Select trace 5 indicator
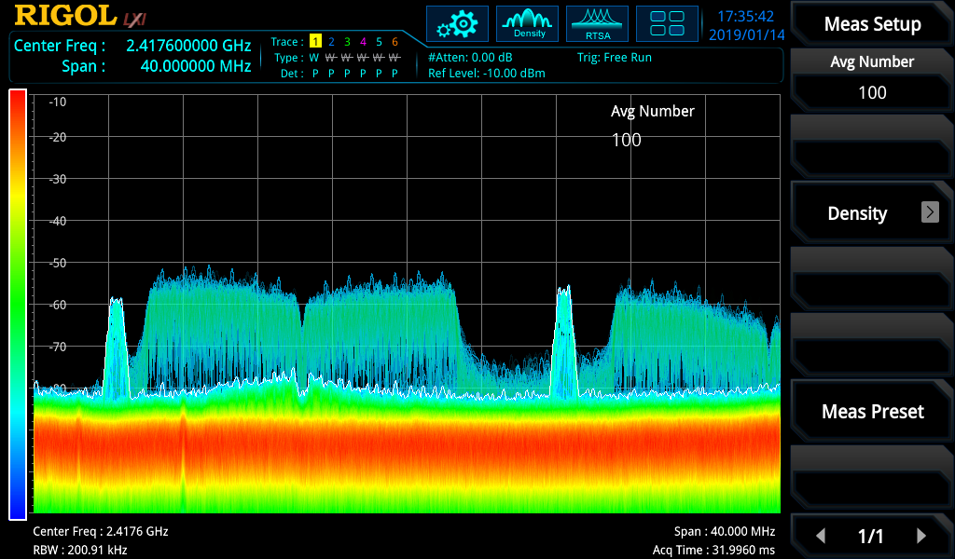The width and height of the screenshot is (955, 559). click(379, 41)
